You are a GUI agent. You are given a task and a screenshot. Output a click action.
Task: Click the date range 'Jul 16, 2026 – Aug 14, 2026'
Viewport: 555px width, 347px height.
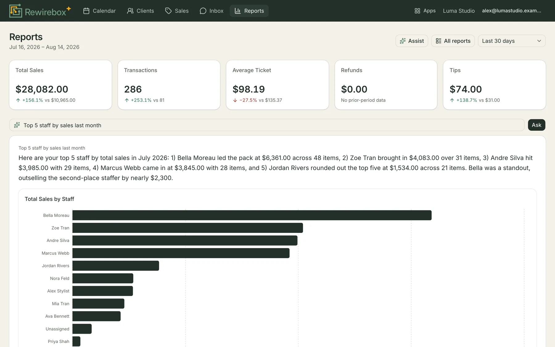(x=44, y=47)
